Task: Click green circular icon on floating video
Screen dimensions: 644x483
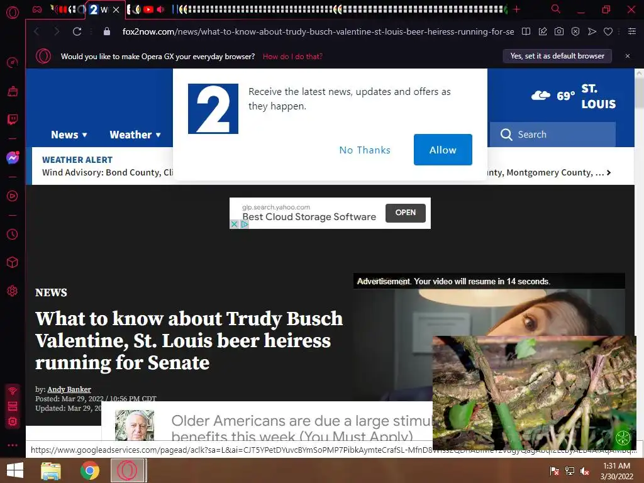Action: point(623,438)
